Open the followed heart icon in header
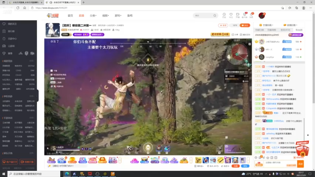This screenshot has width=315, height=177. 231,15
